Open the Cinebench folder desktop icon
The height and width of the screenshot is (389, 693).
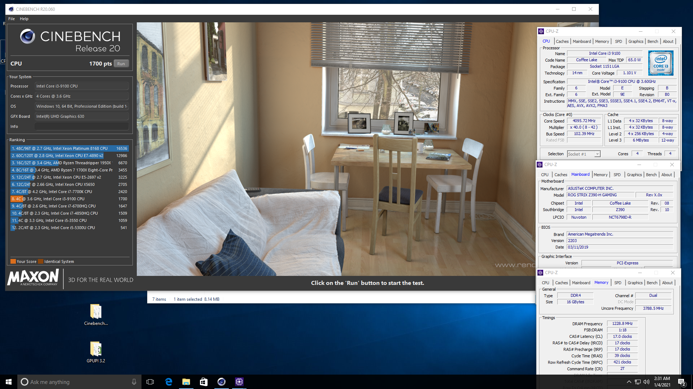[x=96, y=315]
